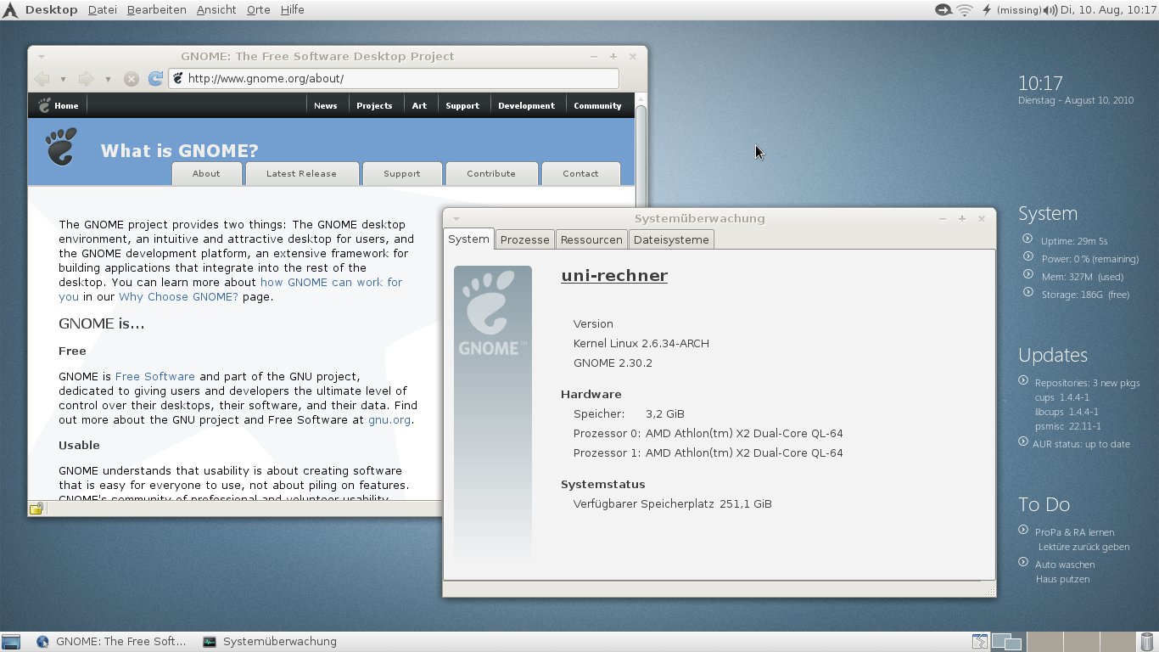Open back history dropdown arrow
This screenshot has width=1159, height=652.
coord(63,79)
